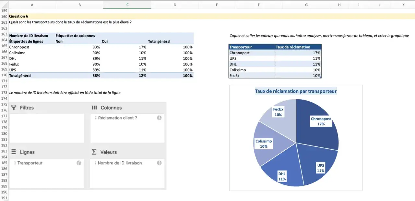The height and width of the screenshot is (201, 415).
Task: Click info icon beside Réclamation client ? field
Action: [159, 118]
